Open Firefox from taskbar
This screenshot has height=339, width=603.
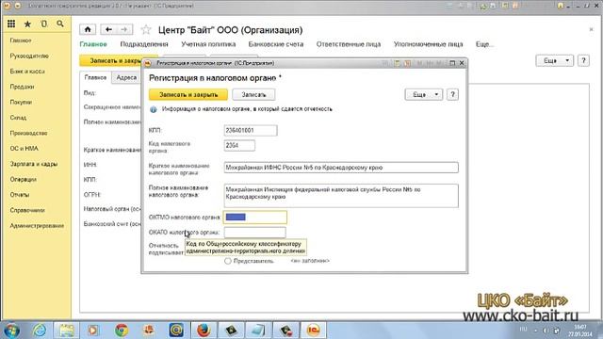[204, 331]
